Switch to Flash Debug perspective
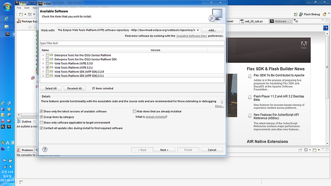 point(309,14)
